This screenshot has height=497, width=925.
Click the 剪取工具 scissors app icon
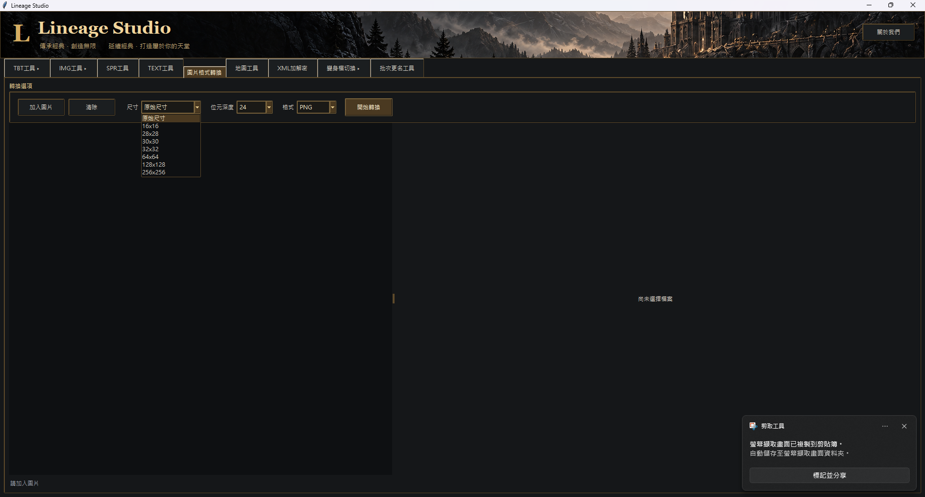pos(753,426)
